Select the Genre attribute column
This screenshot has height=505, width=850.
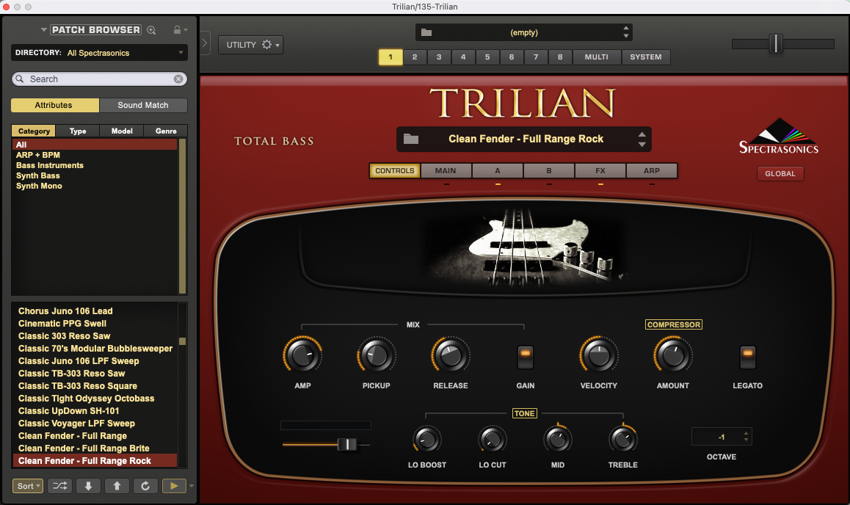tap(166, 131)
